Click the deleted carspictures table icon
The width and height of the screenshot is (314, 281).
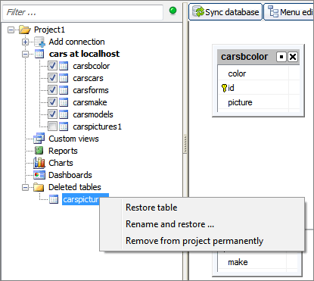[54, 199]
